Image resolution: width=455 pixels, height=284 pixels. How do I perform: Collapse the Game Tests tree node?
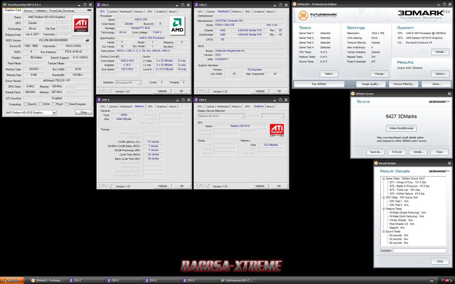(x=383, y=179)
